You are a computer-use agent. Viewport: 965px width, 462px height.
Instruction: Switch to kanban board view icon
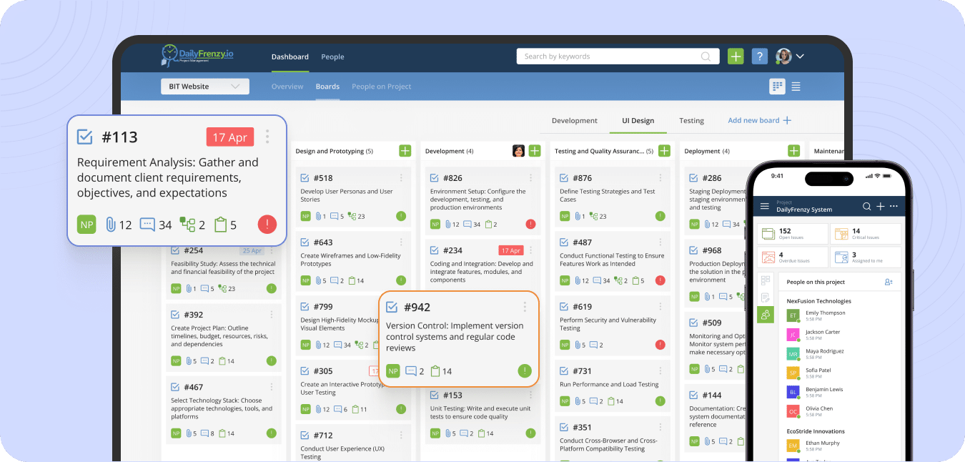[x=777, y=87]
